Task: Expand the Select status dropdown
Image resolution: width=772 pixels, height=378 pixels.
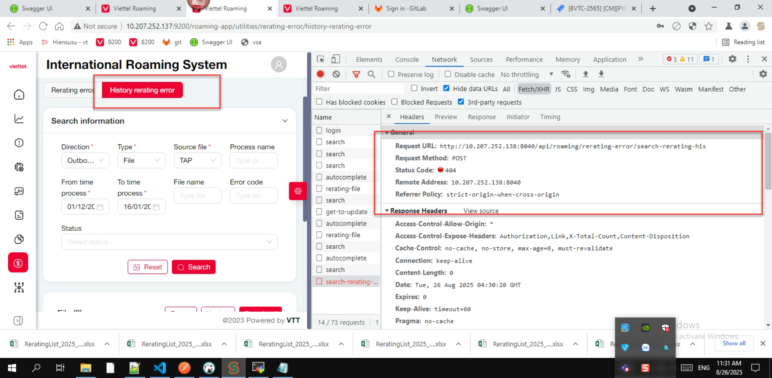Action: [x=169, y=242]
